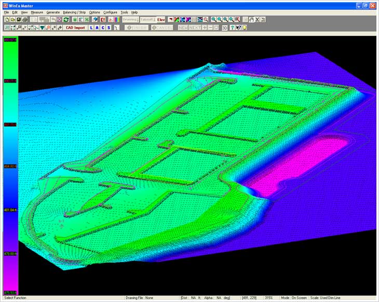Screen dimensions: 379x302
Task: Click the cross-section profile icon
Action: (x=200, y=20)
